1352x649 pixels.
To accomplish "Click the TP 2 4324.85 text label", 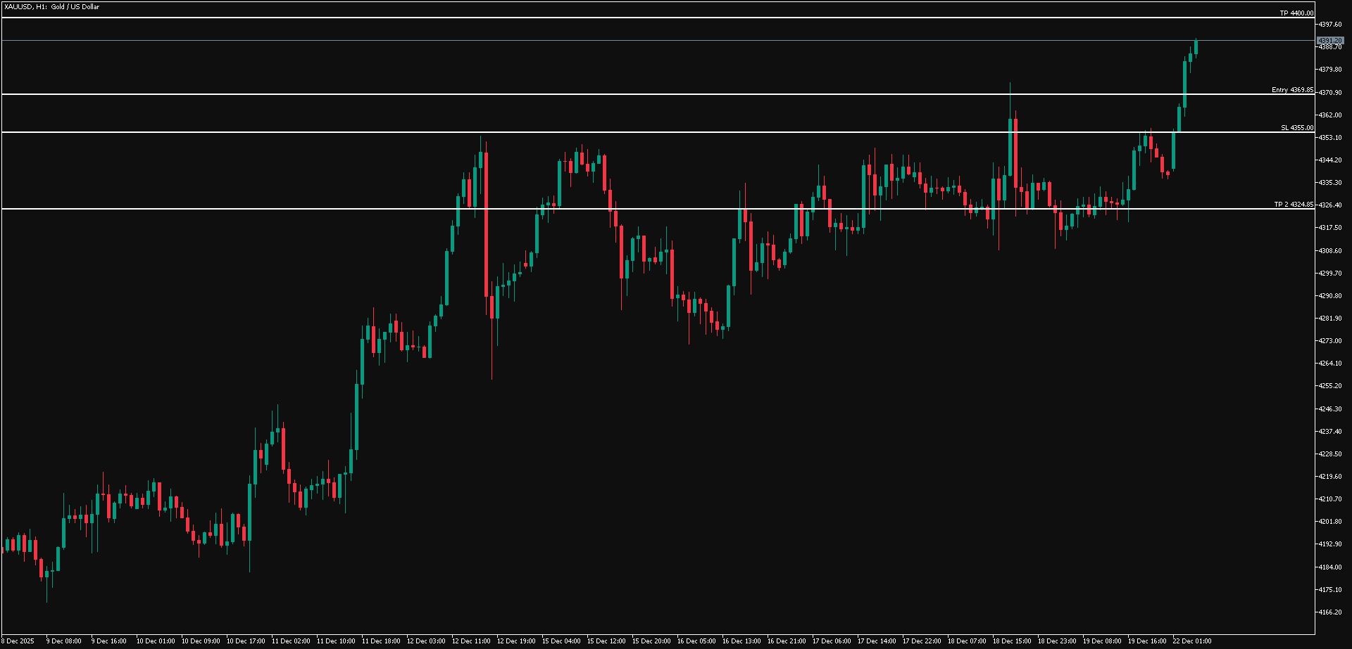I will 1293,205.
